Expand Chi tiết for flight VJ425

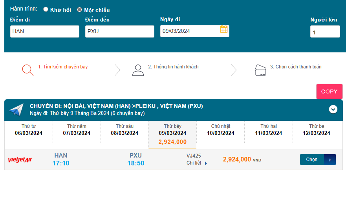pos(197,163)
